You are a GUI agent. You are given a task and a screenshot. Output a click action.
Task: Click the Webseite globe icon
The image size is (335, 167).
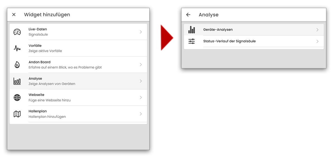17,98
